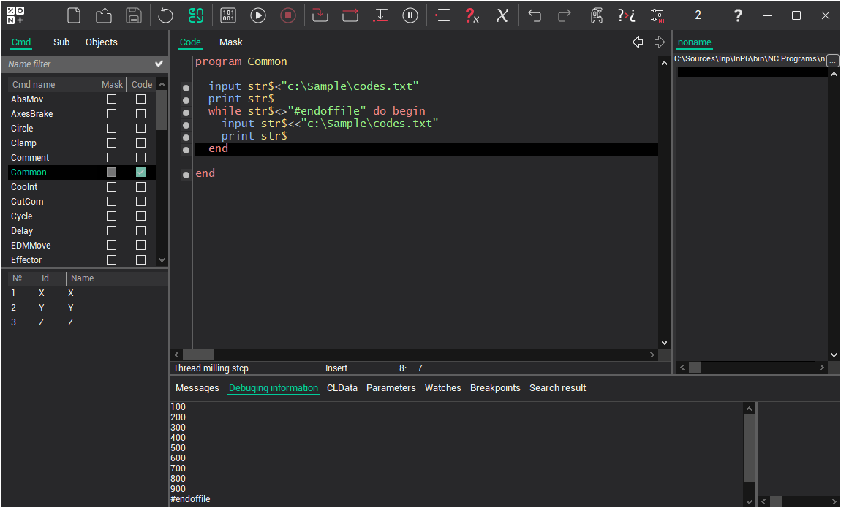The image size is (841, 508).
Task: Open the Breakpoints tab
Action: pyautogui.click(x=495, y=388)
